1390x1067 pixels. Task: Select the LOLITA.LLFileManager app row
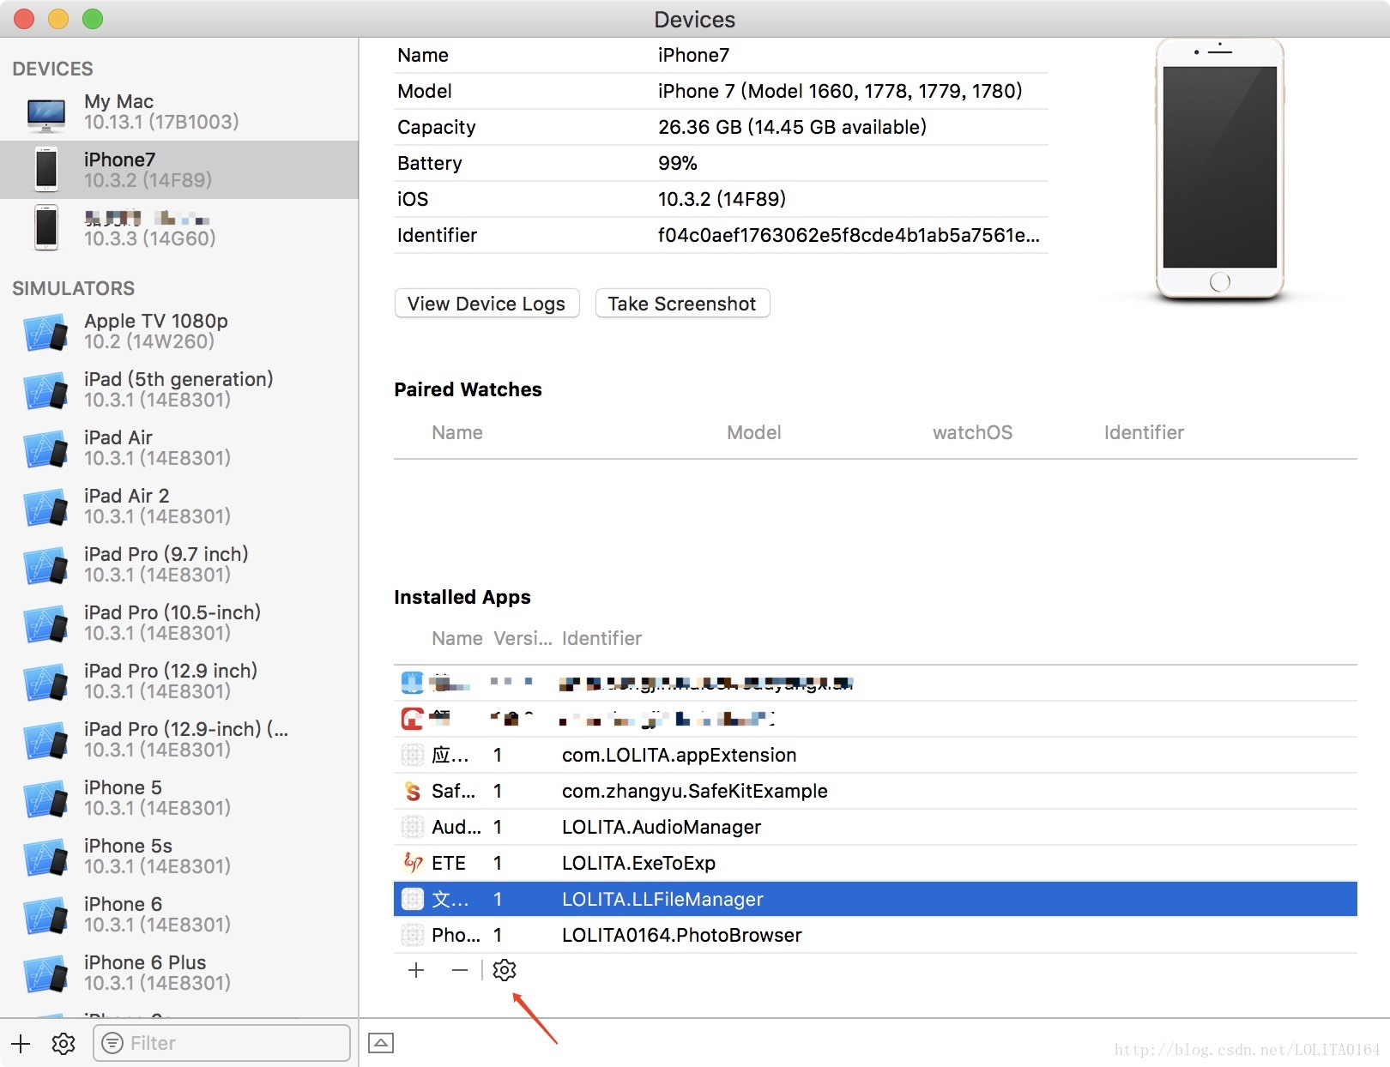(875, 899)
